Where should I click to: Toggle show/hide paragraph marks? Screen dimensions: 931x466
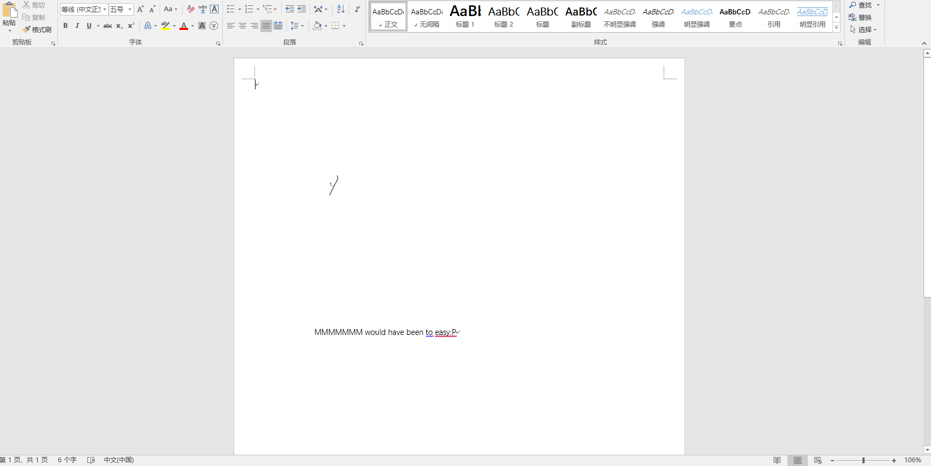tap(357, 9)
